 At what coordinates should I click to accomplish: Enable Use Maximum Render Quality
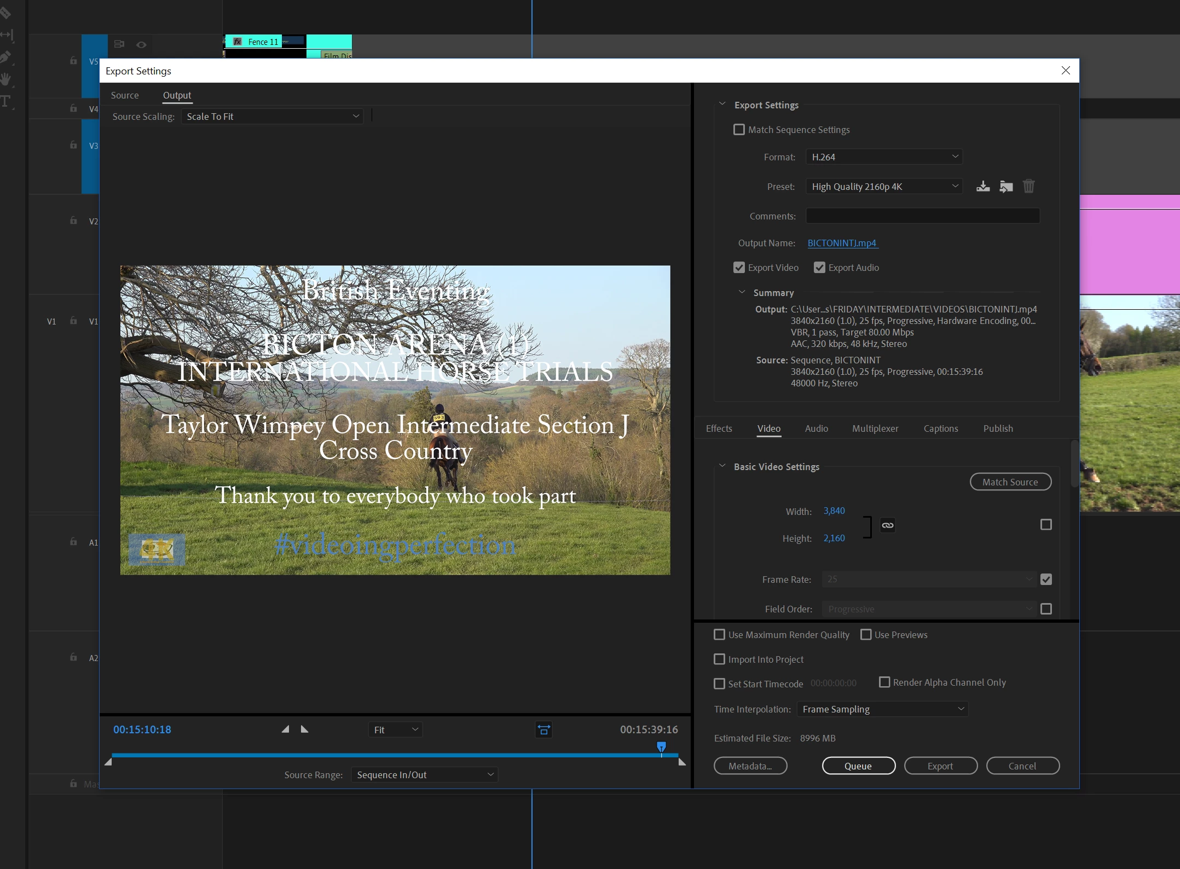tap(720, 635)
